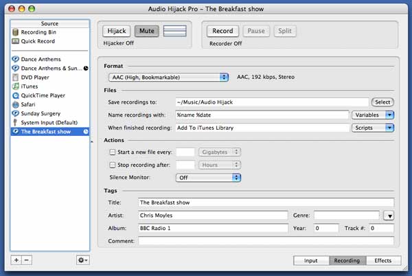Click the Sunday Surgery source icon
The image size is (412, 276).
(x=16, y=113)
